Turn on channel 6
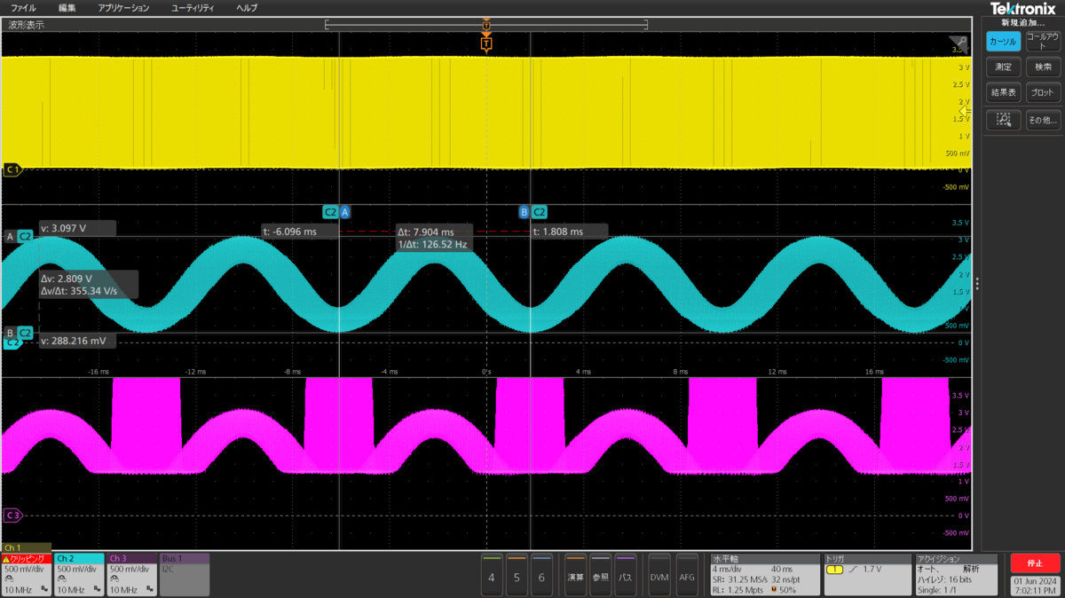The height and width of the screenshot is (598, 1065). tap(541, 575)
